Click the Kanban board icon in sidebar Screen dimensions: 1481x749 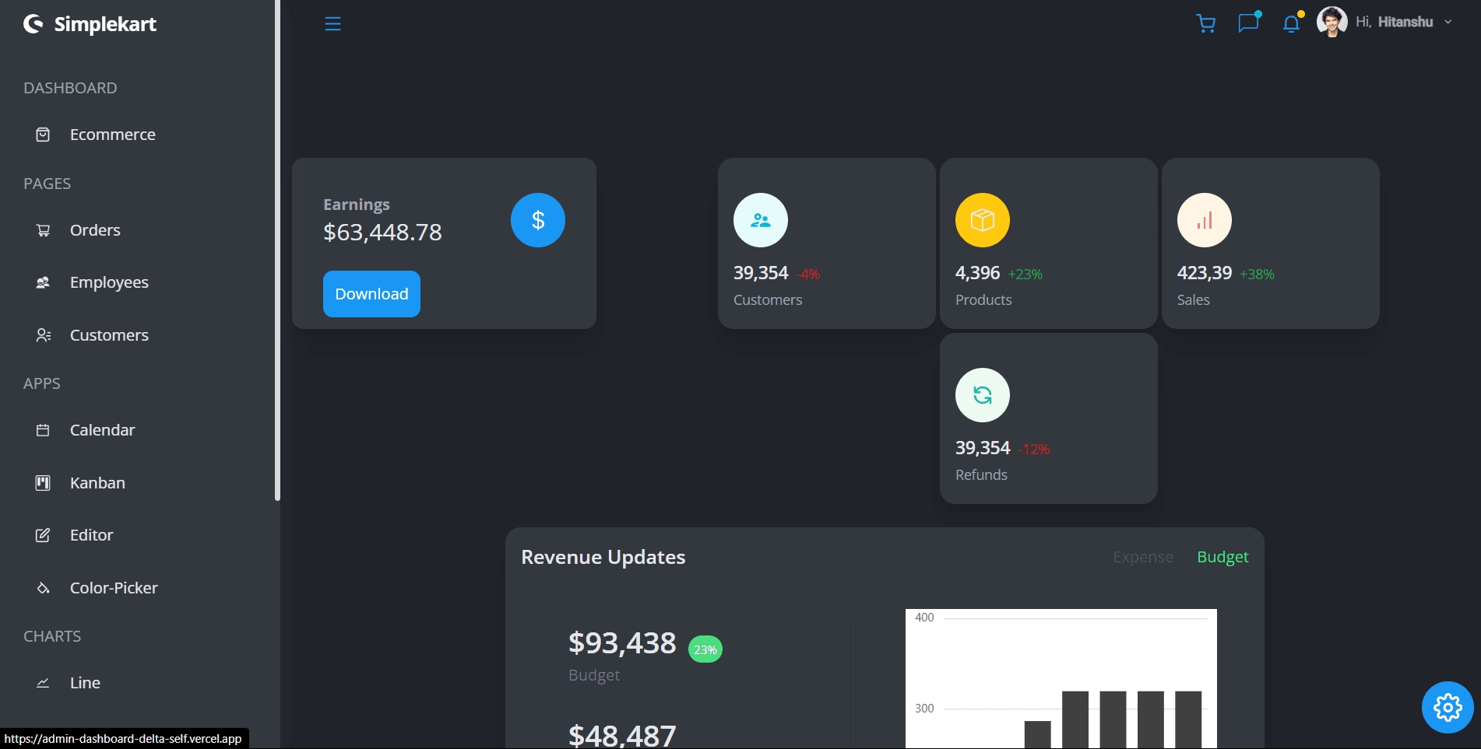tap(43, 483)
